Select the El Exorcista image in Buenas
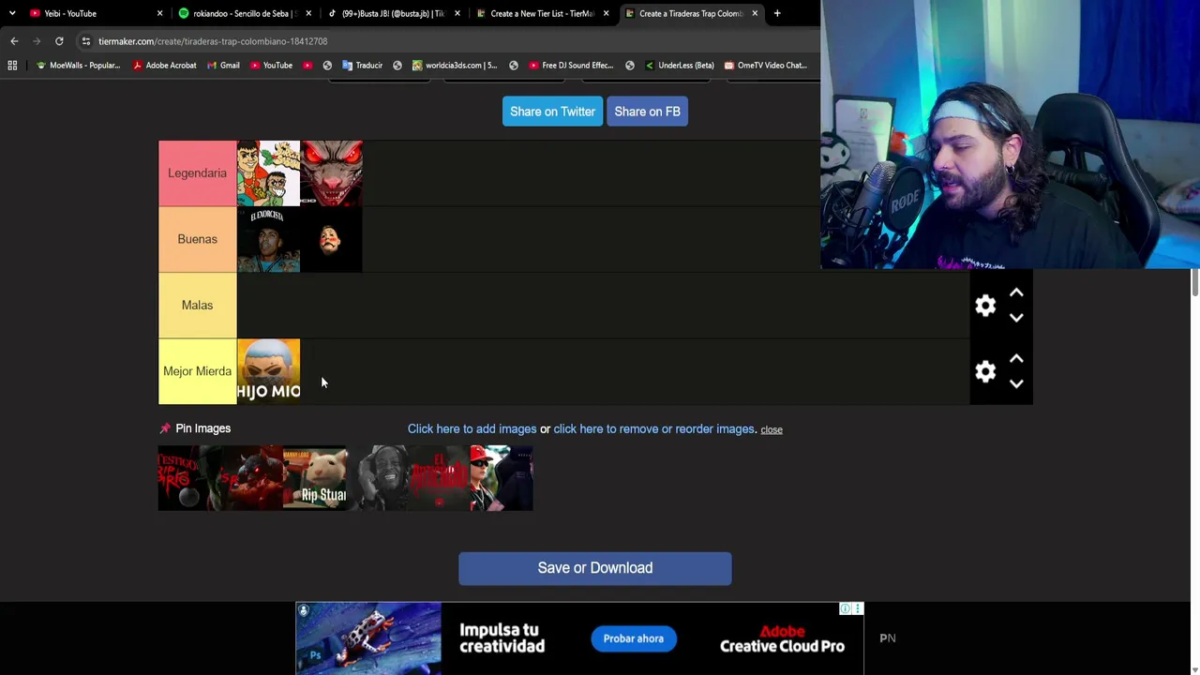The width and height of the screenshot is (1200, 675). click(268, 240)
